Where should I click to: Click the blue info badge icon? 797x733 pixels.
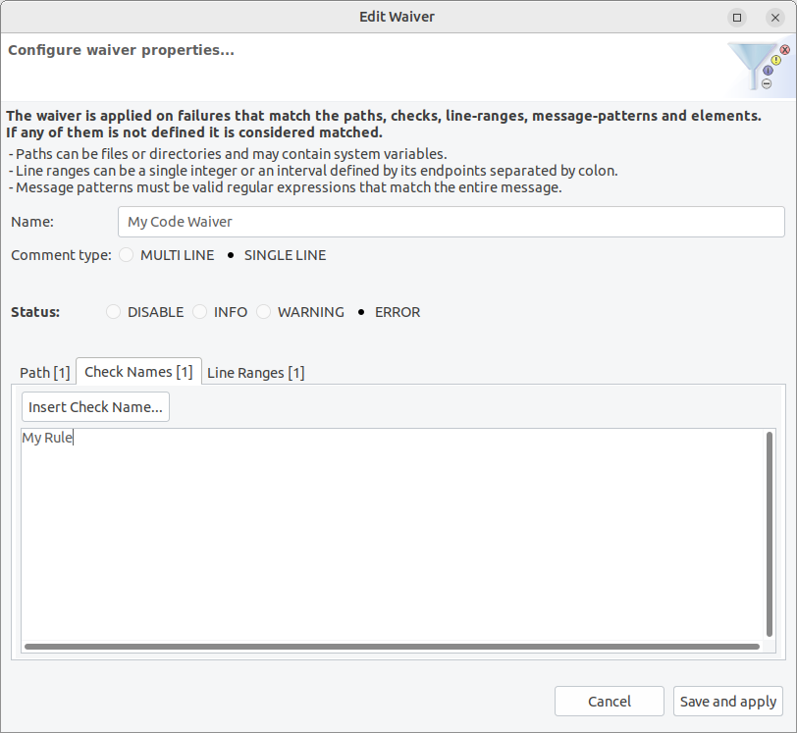(768, 70)
